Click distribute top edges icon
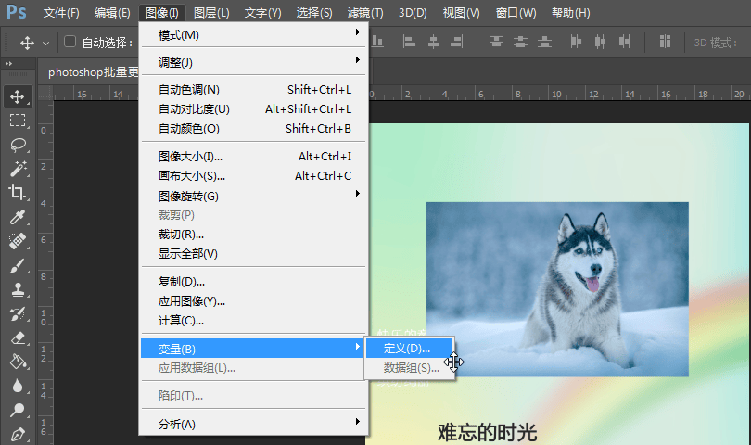751x445 pixels. (x=496, y=42)
